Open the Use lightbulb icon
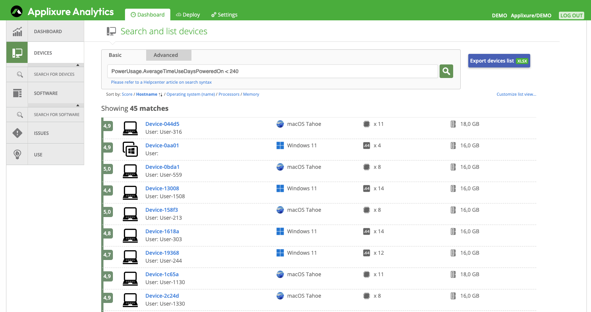The width and height of the screenshot is (591, 312). click(17, 154)
